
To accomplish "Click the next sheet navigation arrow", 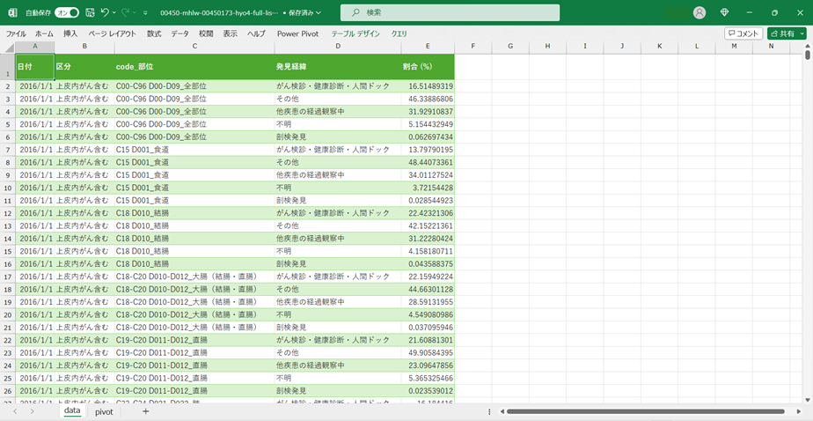I will [x=33, y=411].
